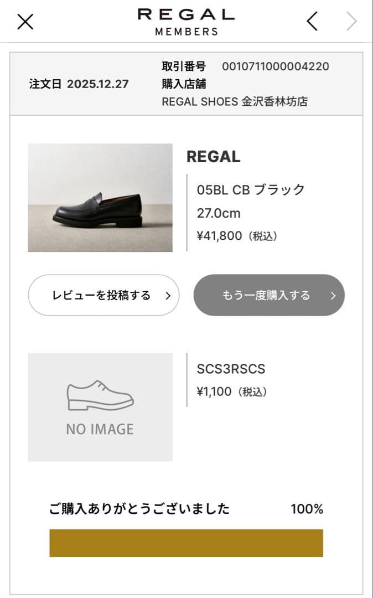The image size is (373, 598).
Task: Tap the black loafer product photo icon area
Action: 100,198
